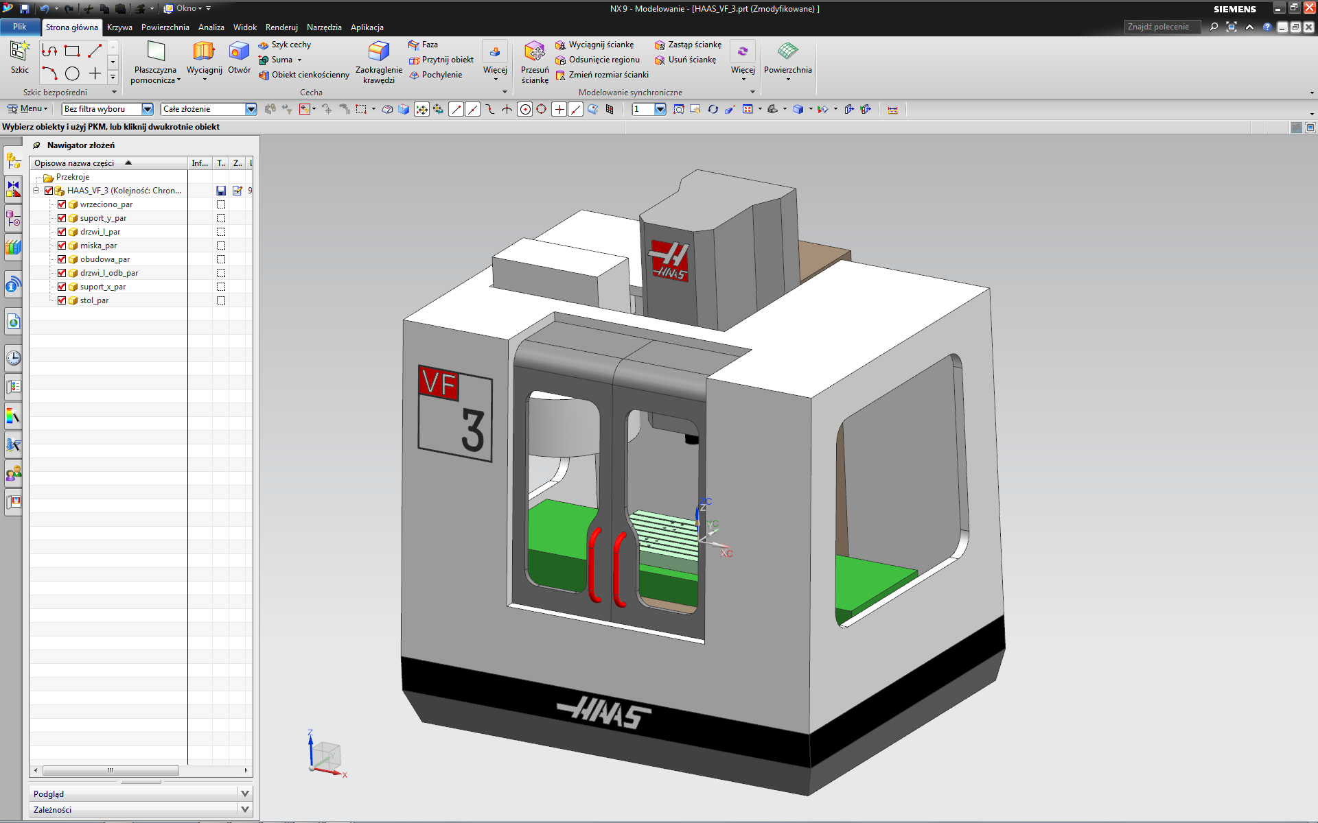
Task: Pick the sketch rectangle tool
Action: pyautogui.click(x=72, y=51)
